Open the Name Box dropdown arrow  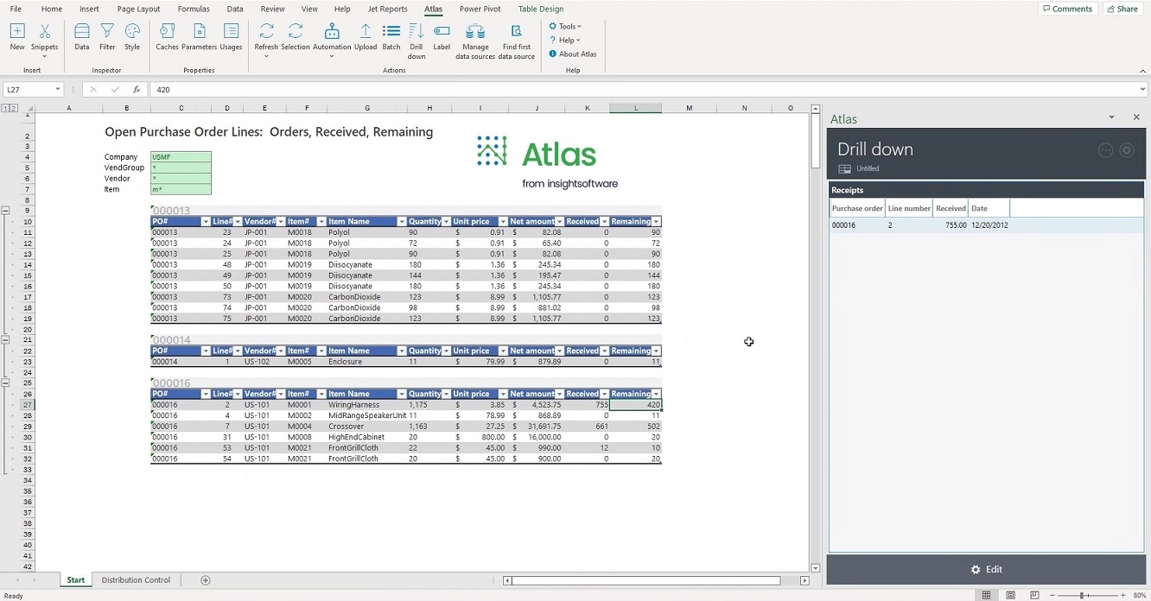pyautogui.click(x=58, y=90)
